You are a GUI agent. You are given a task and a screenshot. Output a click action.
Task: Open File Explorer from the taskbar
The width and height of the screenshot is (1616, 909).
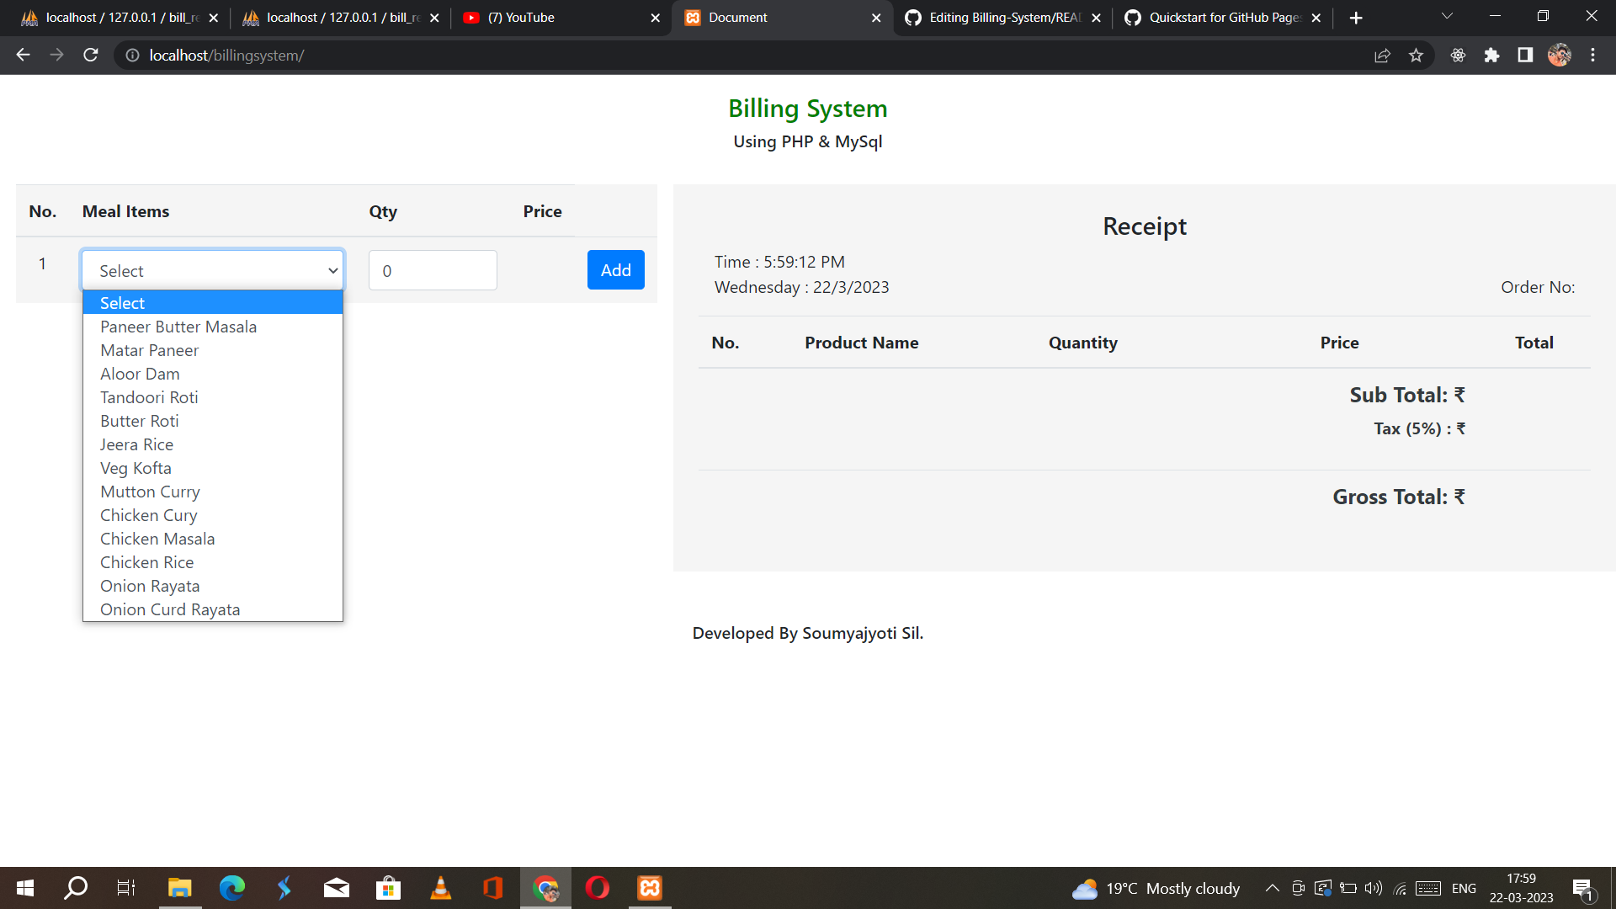[178, 887]
